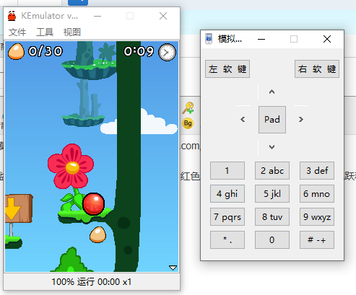Click the KEmulator app icon in title bar
Image resolution: width=356 pixels, height=295 pixels.
coord(12,16)
